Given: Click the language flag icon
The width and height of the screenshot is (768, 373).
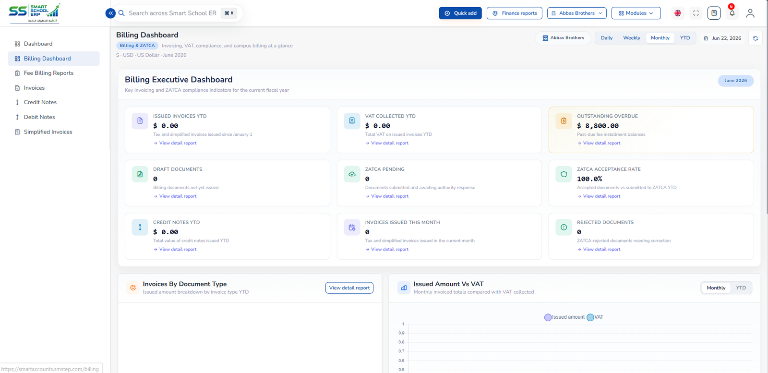Looking at the screenshot, I should click(x=678, y=13).
